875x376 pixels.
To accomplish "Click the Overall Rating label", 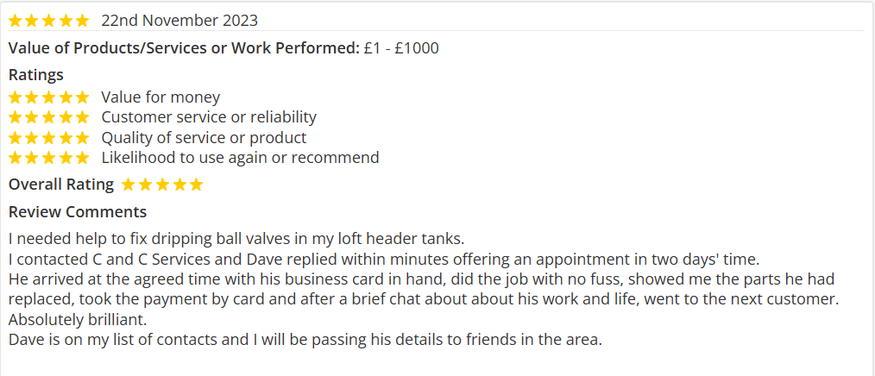I will 60,185.
